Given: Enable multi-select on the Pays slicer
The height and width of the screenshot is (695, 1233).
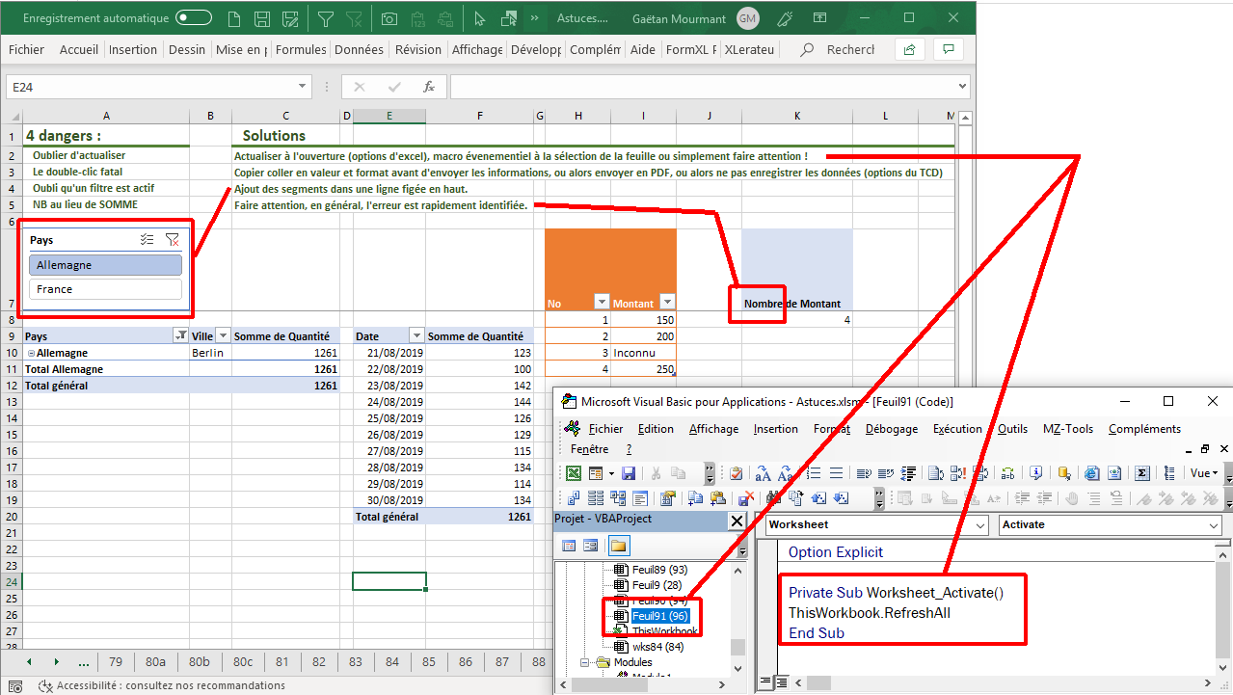Looking at the screenshot, I should pyautogui.click(x=147, y=240).
